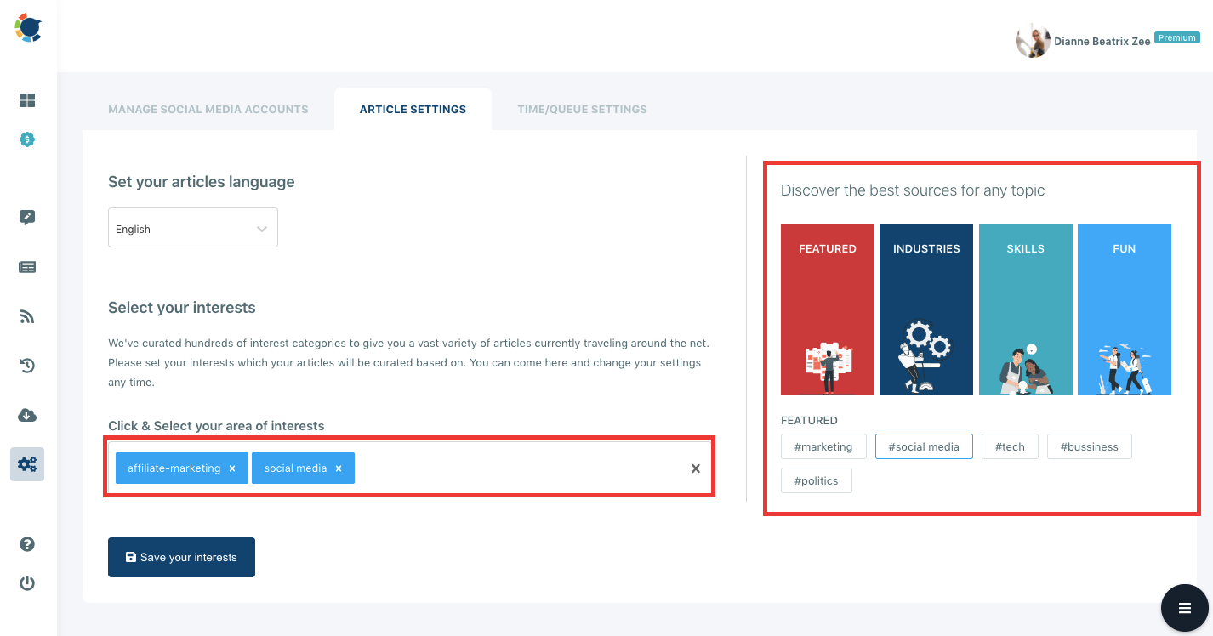View history using the clock icon

(26, 365)
